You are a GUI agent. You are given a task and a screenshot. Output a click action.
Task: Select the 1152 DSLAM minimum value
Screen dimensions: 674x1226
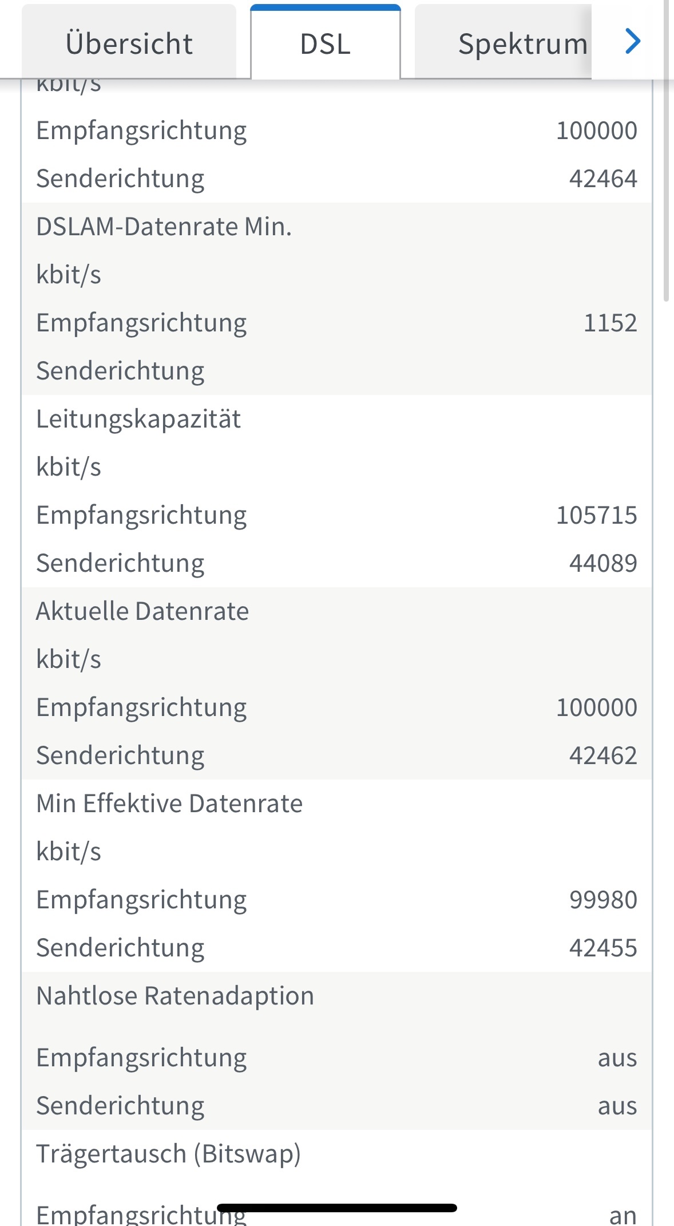click(x=610, y=323)
